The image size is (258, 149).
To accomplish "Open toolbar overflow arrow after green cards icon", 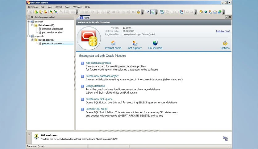I will [x=223, y=12].
